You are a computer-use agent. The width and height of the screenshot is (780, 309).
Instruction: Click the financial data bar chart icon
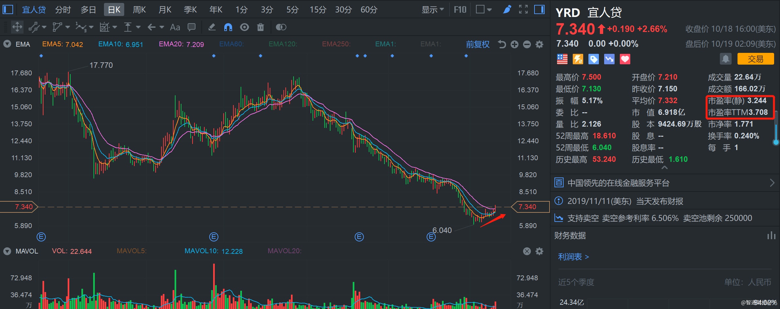click(x=771, y=235)
